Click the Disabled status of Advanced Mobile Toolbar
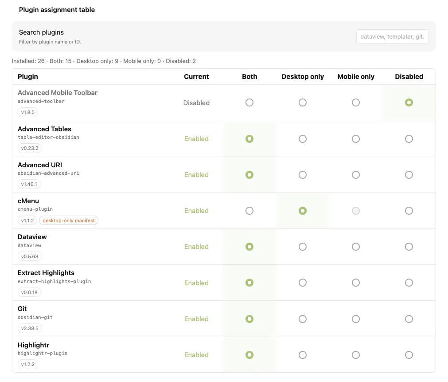This screenshot has width=448, height=382. click(196, 103)
